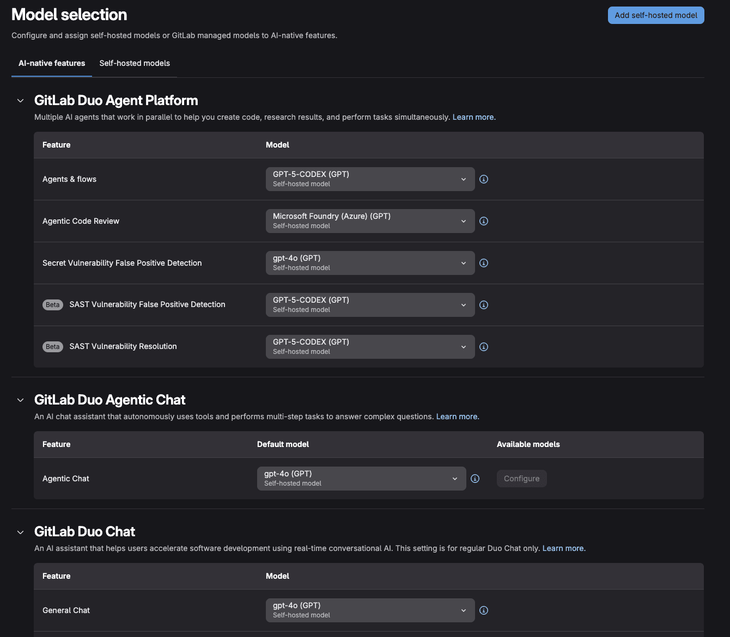Image resolution: width=730 pixels, height=637 pixels.
Task: Open Learn more link for Duo Agentic Chat
Action: click(457, 416)
